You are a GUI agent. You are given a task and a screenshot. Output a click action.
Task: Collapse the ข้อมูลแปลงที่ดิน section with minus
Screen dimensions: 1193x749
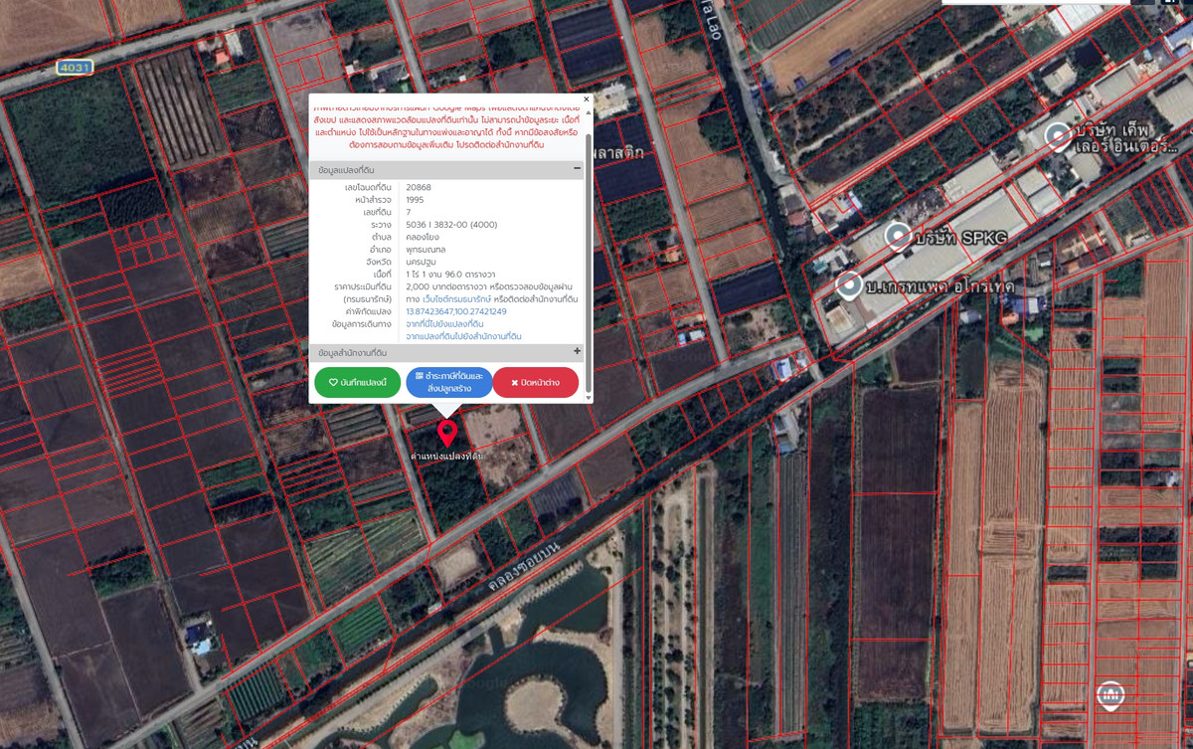pos(577,170)
